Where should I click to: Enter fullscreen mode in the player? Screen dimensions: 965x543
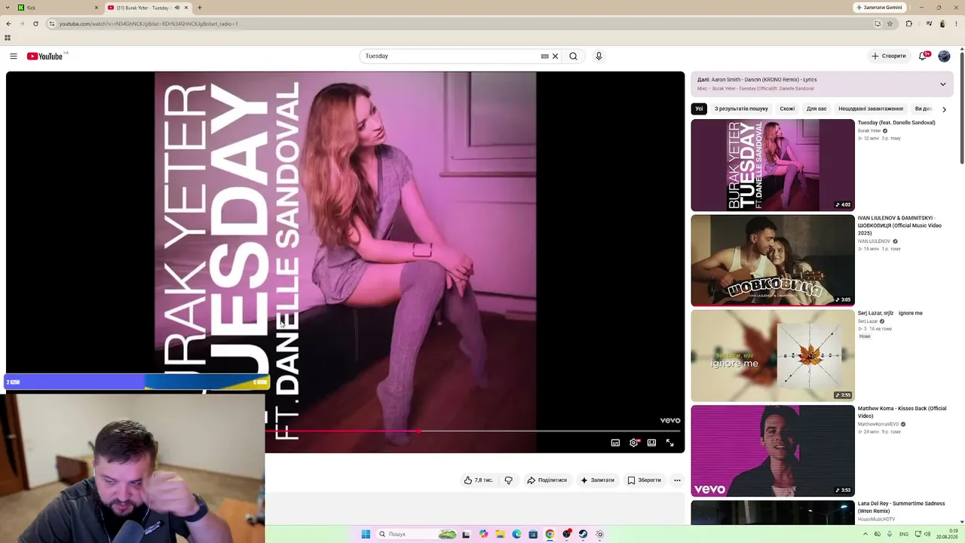pyautogui.click(x=669, y=443)
